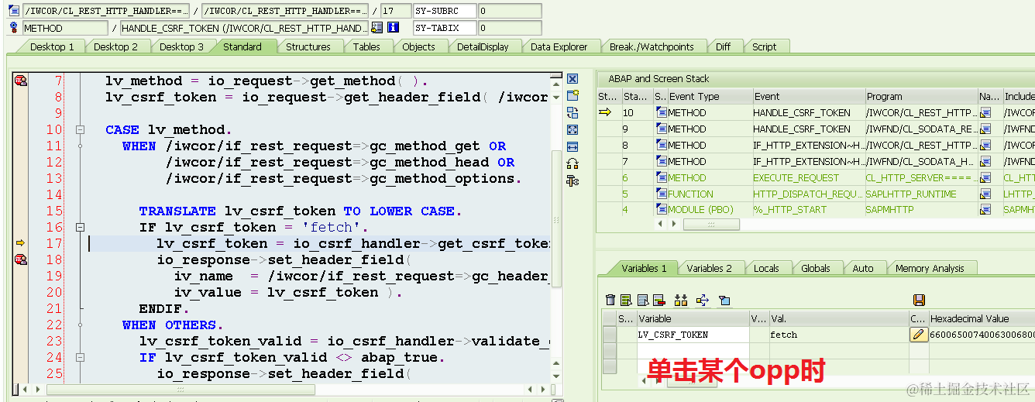This screenshot has height=402, width=1035.
Task: Maximize the source code tool with fullscreen icon
Action: [x=573, y=130]
